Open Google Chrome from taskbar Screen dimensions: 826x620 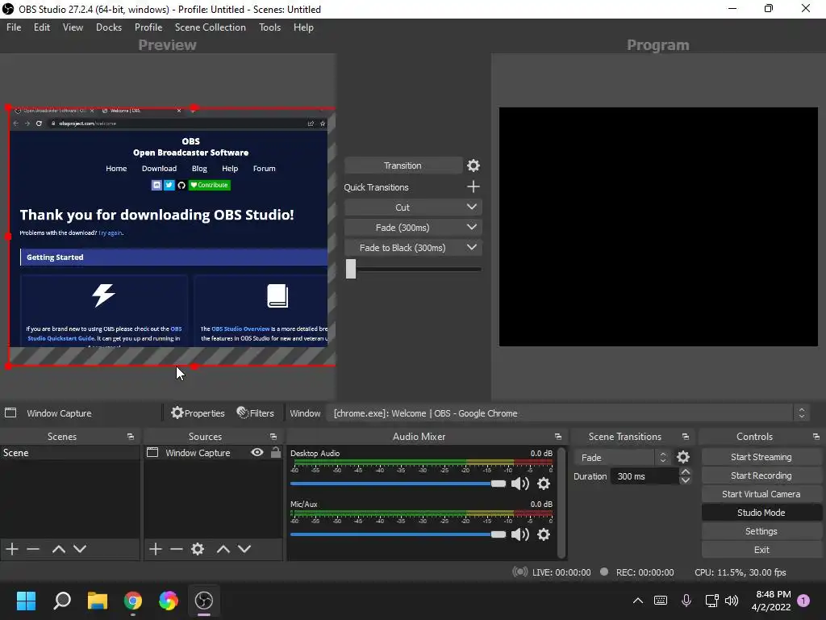pyautogui.click(x=133, y=601)
